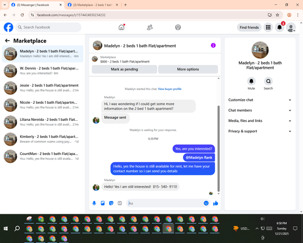Open the CountMan conversation
This screenshot has width=303, height=243.
coord(42,156)
